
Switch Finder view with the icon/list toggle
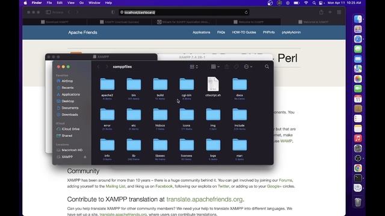pyautogui.click(x=194, y=67)
